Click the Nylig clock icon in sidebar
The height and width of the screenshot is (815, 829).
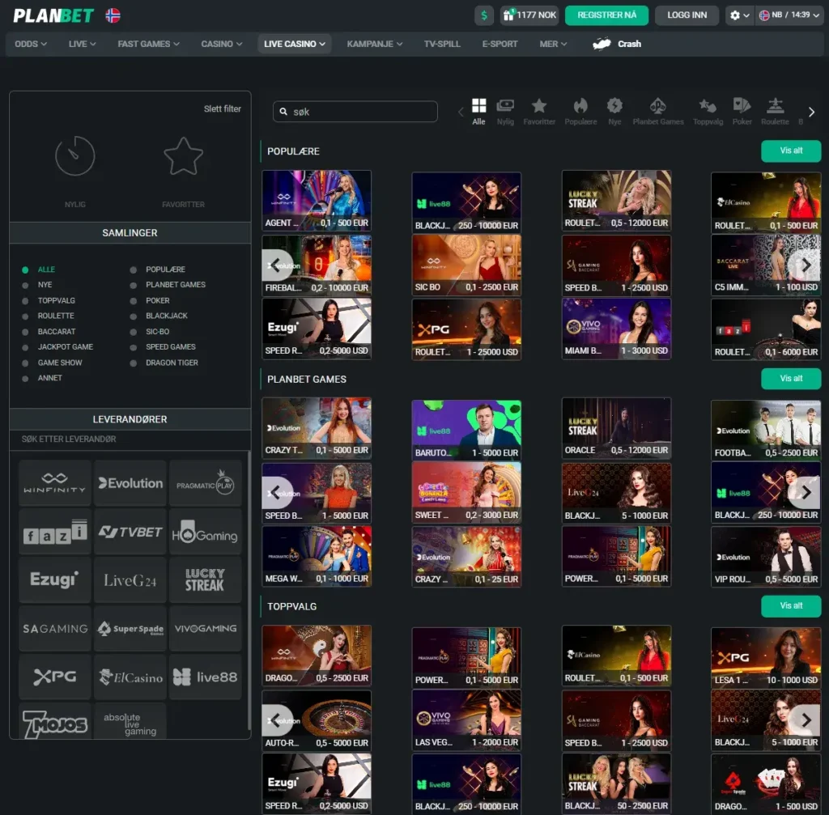(x=75, y=156)
